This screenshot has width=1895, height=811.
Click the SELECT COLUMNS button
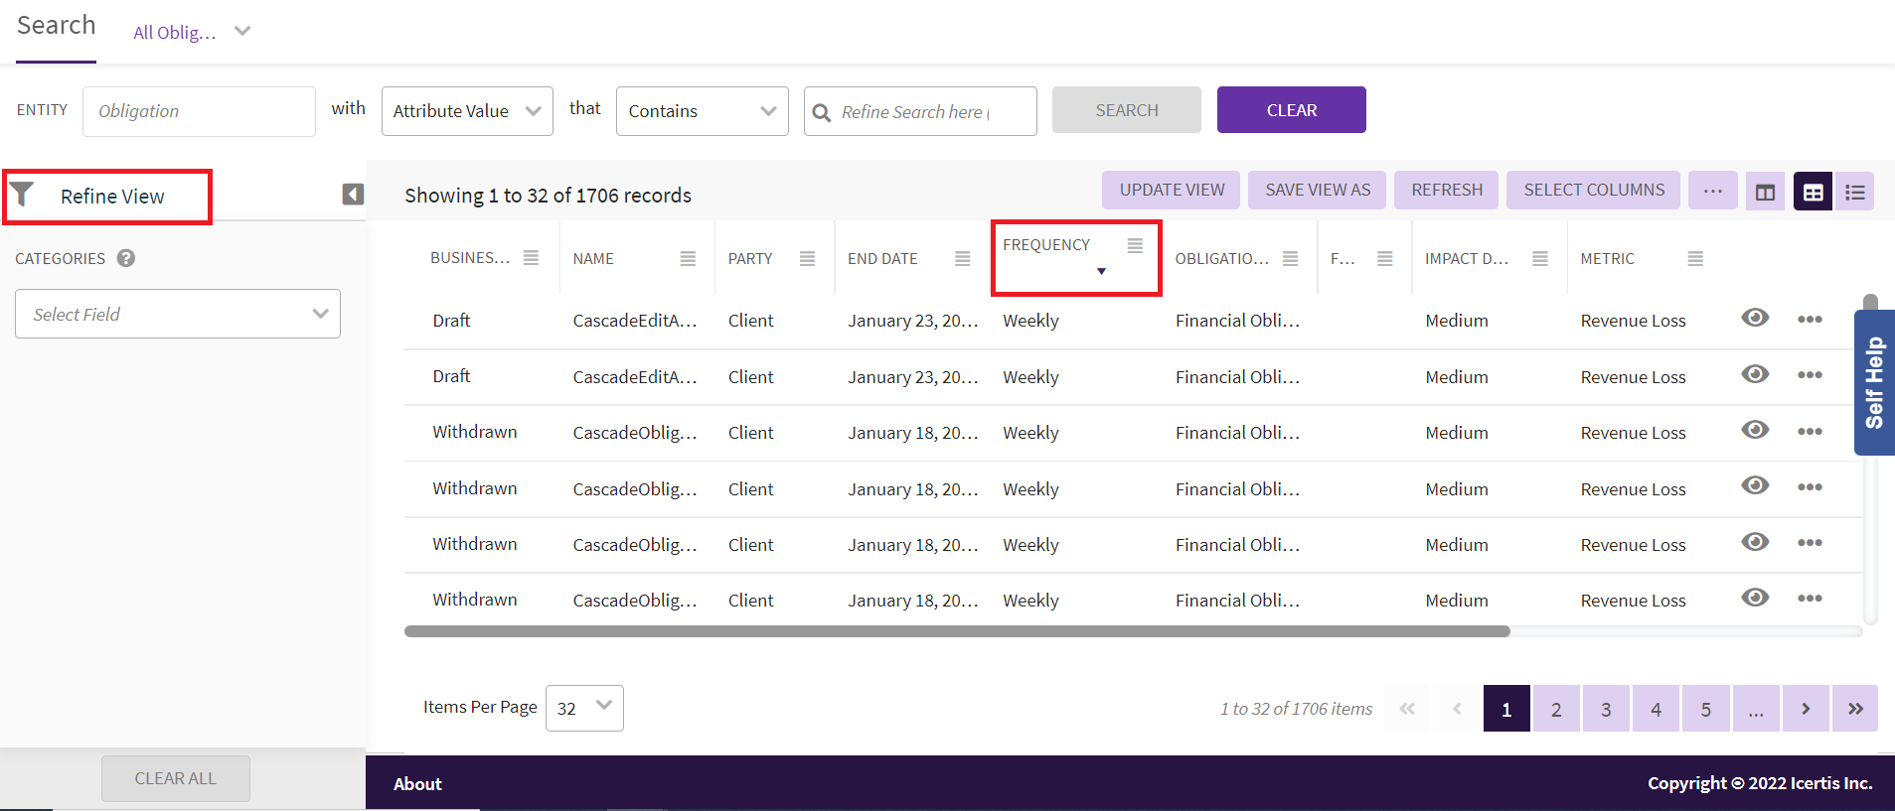[1593, 190]
